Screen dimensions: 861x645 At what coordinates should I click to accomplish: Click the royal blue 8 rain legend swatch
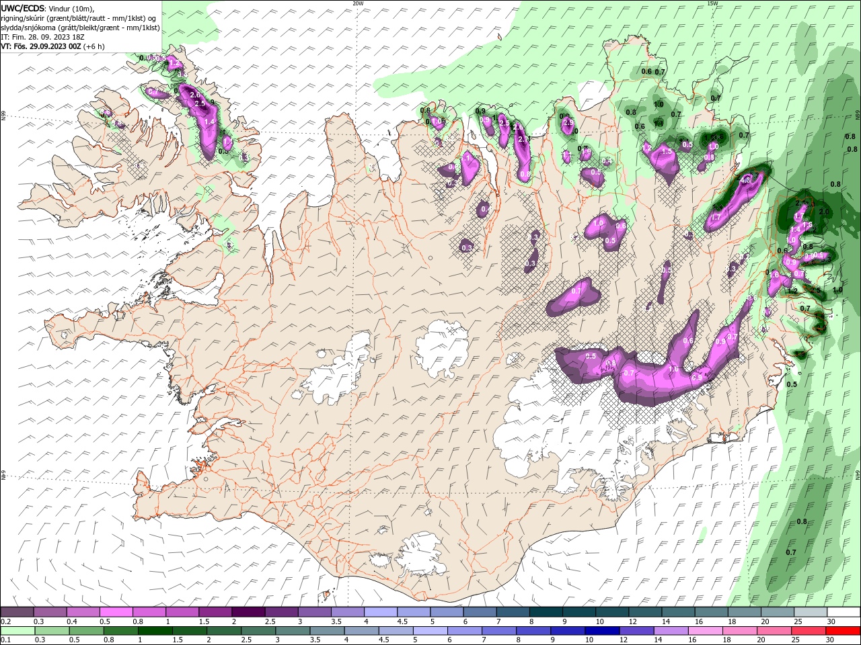[x=533, y=631]
